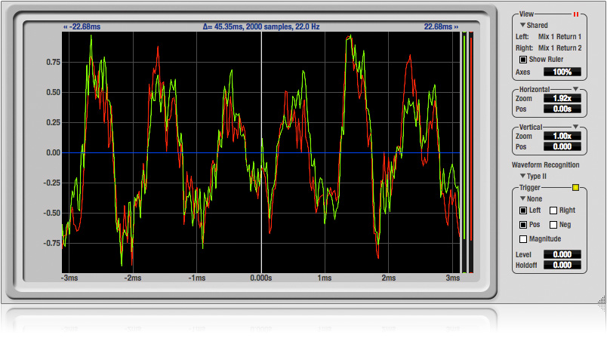
Task: Click the 0.75 amplitude axis label
Action: (53, 63)
